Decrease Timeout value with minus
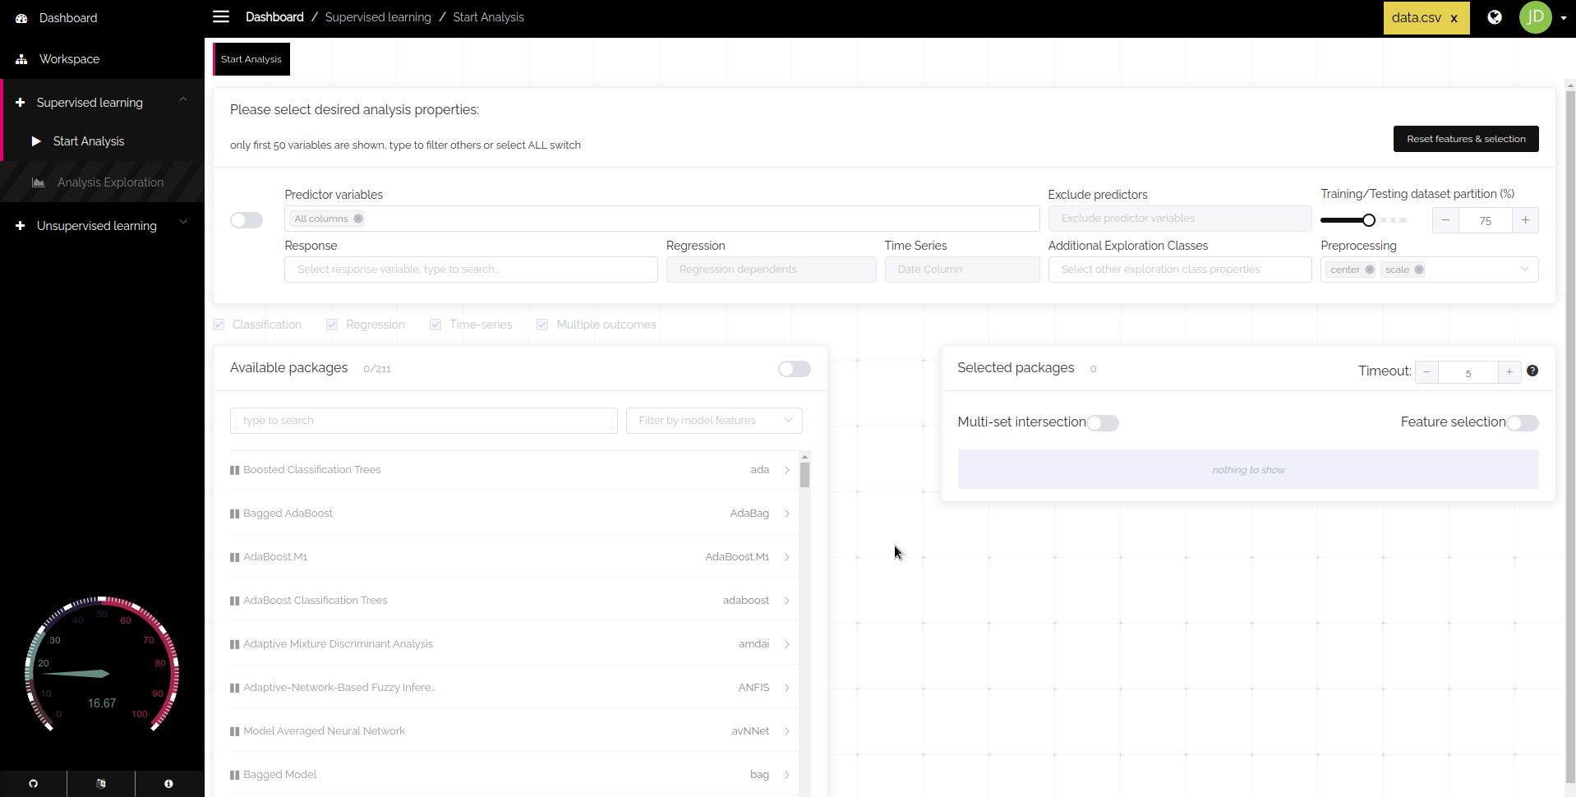The width and height of the screenshot is (1576, 797). [1426, 372]
